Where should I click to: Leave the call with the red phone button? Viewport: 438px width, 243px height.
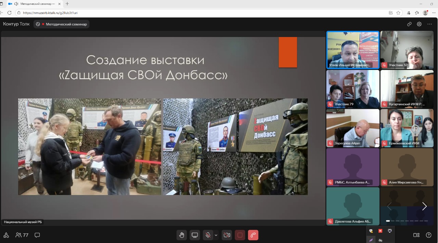(x=253, y=235)
